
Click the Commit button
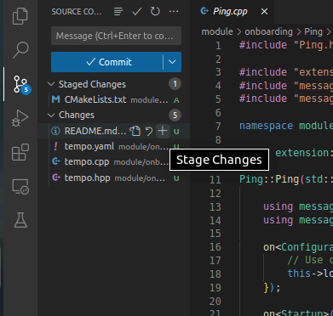click(x=106, y=62)
